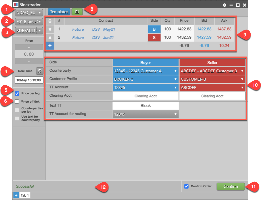The image size is (261, 200).
Task: Open the BROKER C Customer Profile dropdown
Action: pos(146,79)
